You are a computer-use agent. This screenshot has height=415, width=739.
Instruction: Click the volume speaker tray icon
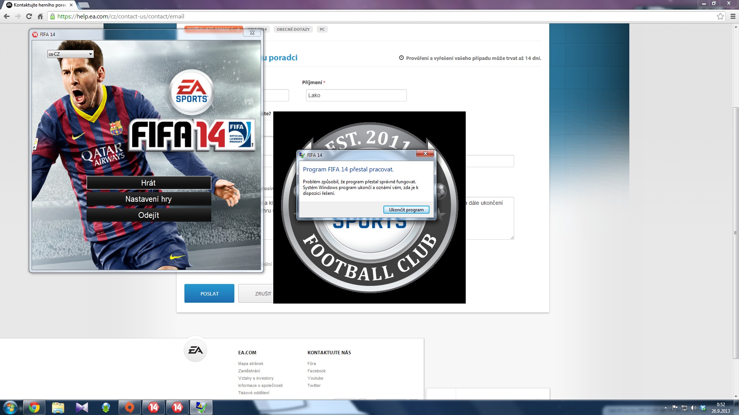point(693,408)
